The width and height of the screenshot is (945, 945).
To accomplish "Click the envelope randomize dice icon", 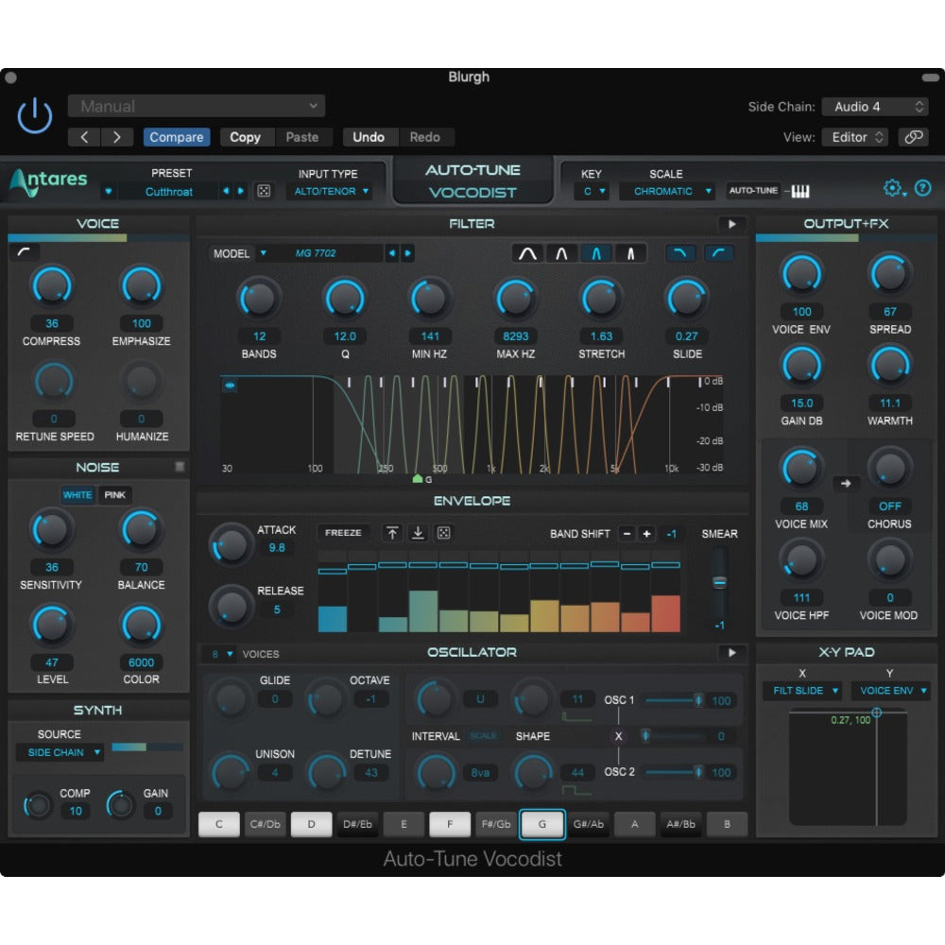I will pos(442,533).
